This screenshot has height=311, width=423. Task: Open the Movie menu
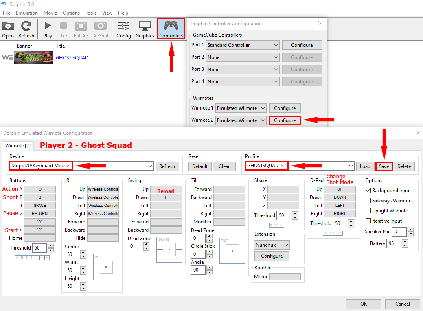point(50,13)
